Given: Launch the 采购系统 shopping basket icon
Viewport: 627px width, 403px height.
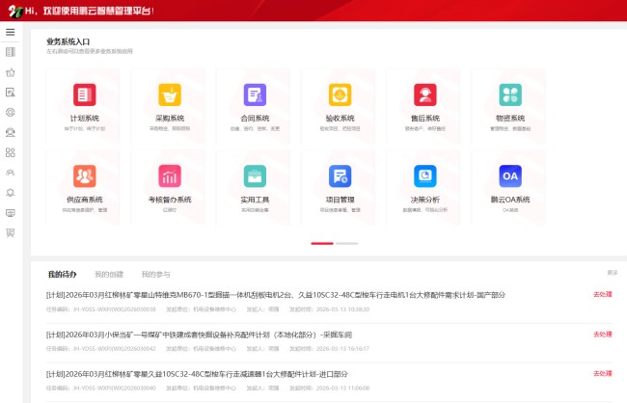Looking at the screenshot, I should 170,94.
